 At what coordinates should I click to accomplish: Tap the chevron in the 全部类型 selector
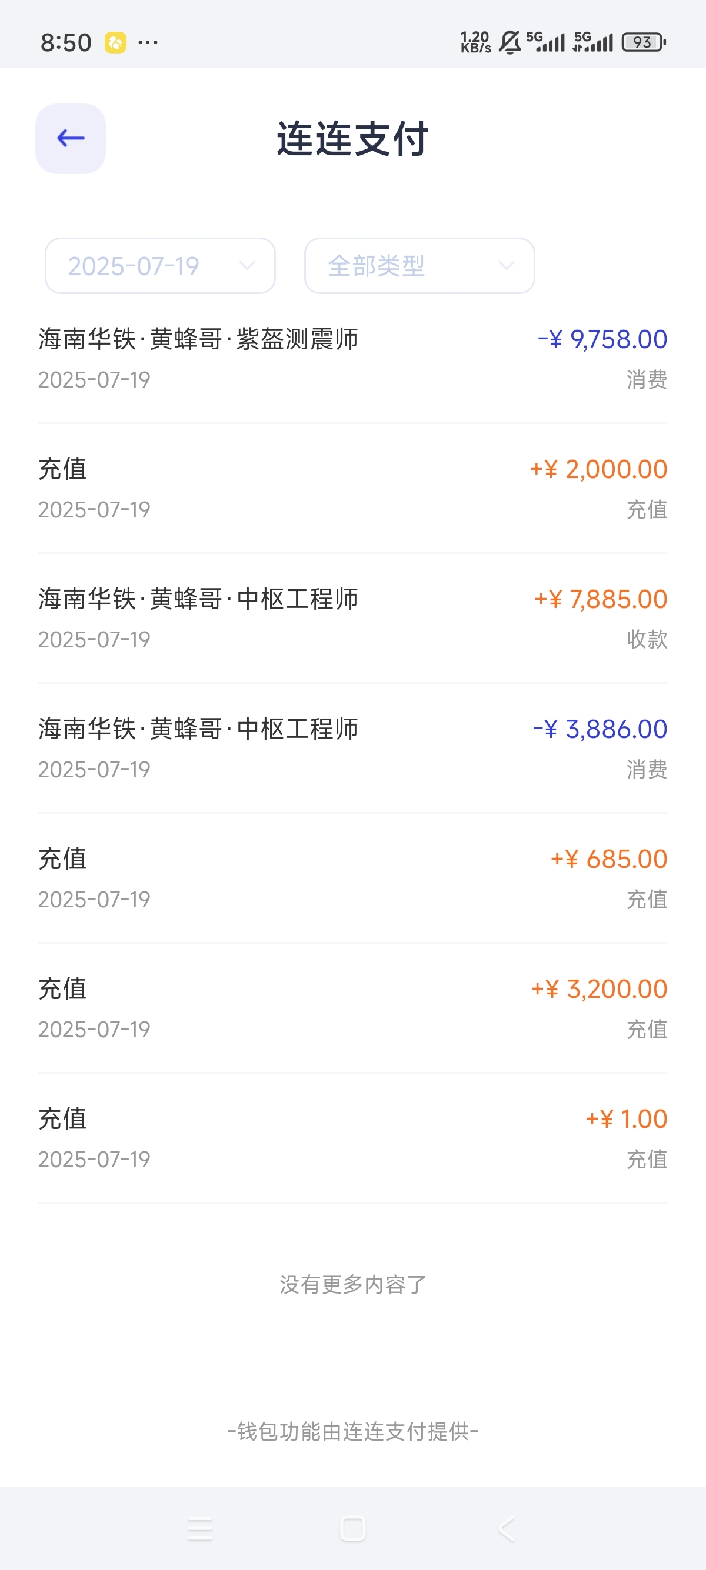coord(507,266)
